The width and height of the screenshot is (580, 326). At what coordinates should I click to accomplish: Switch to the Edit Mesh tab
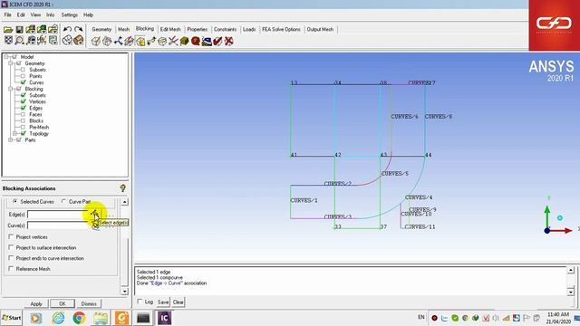tap(170, 29)
